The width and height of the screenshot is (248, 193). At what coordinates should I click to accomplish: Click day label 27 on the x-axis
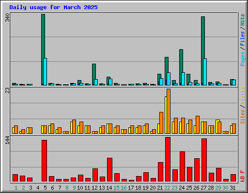coord(203,188)
